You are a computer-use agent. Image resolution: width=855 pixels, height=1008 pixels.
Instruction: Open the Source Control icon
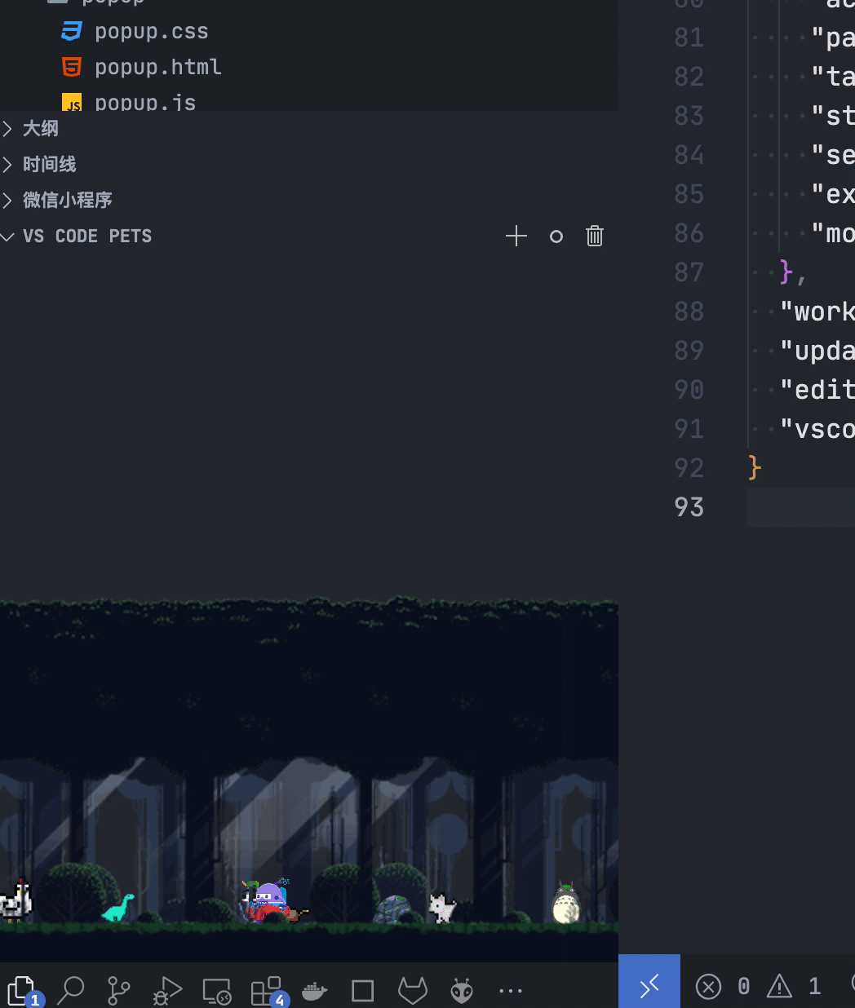(x=119, y=991)
